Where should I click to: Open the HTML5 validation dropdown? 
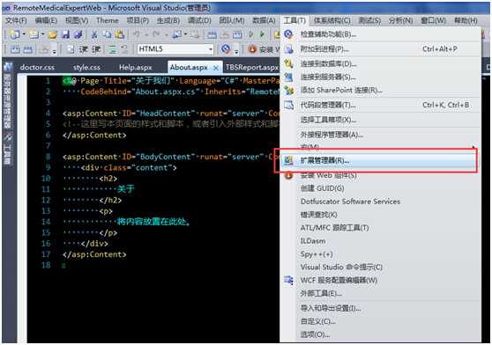tap(210, 49)
